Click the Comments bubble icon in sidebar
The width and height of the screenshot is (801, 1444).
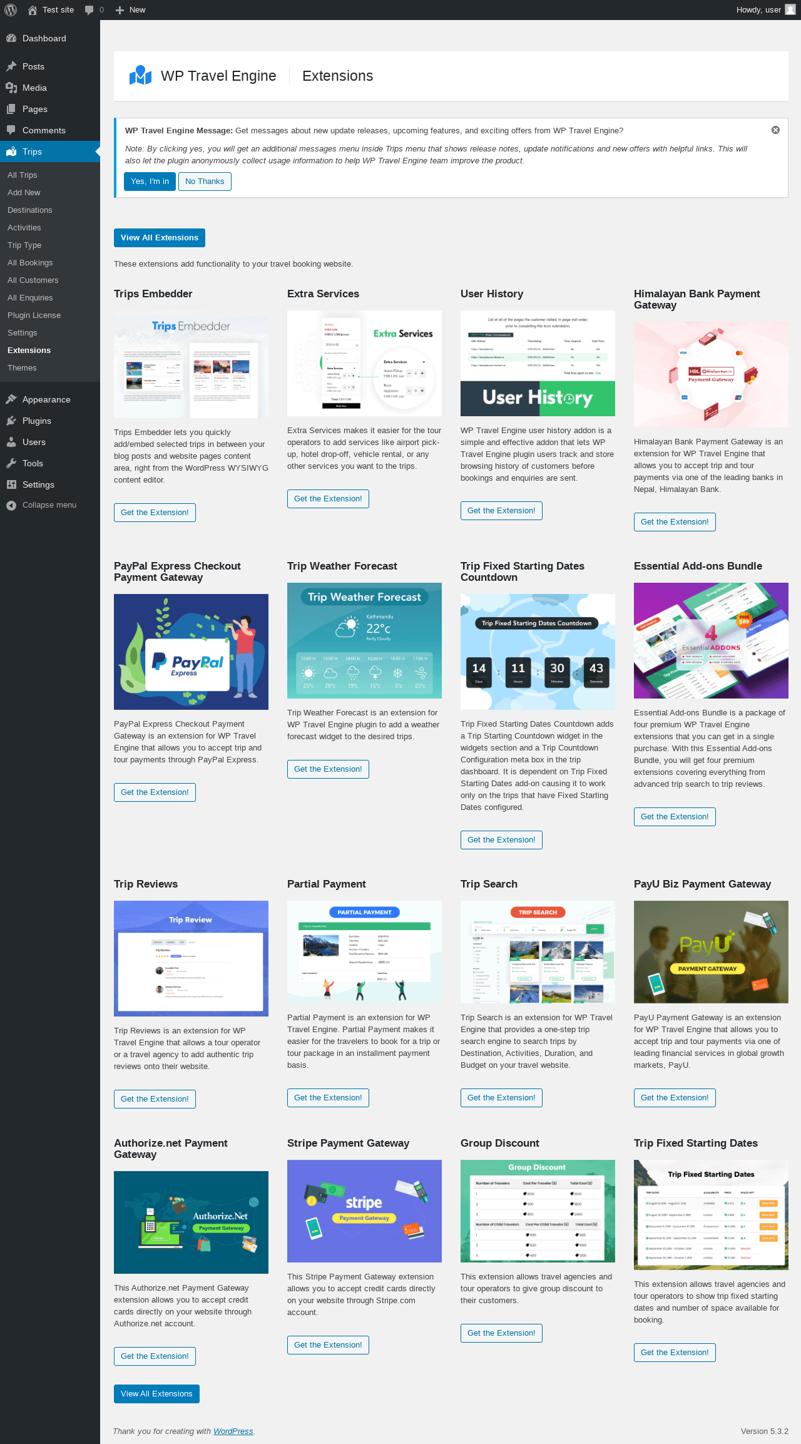[x=11, y=130]
